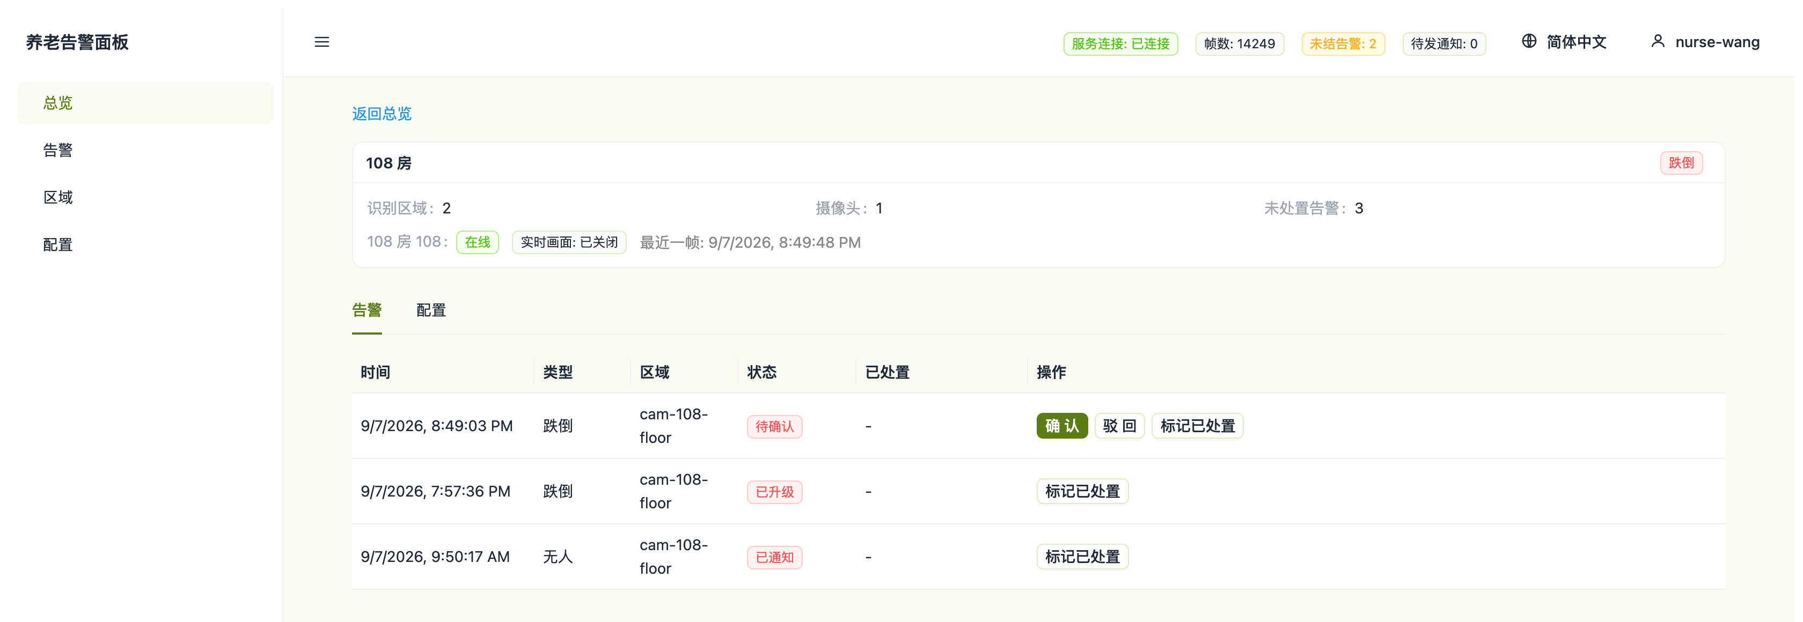This screenshot has width=1803, height=622.
Task: Open 告警 in the sidebar menu
Action: (145, 150)
